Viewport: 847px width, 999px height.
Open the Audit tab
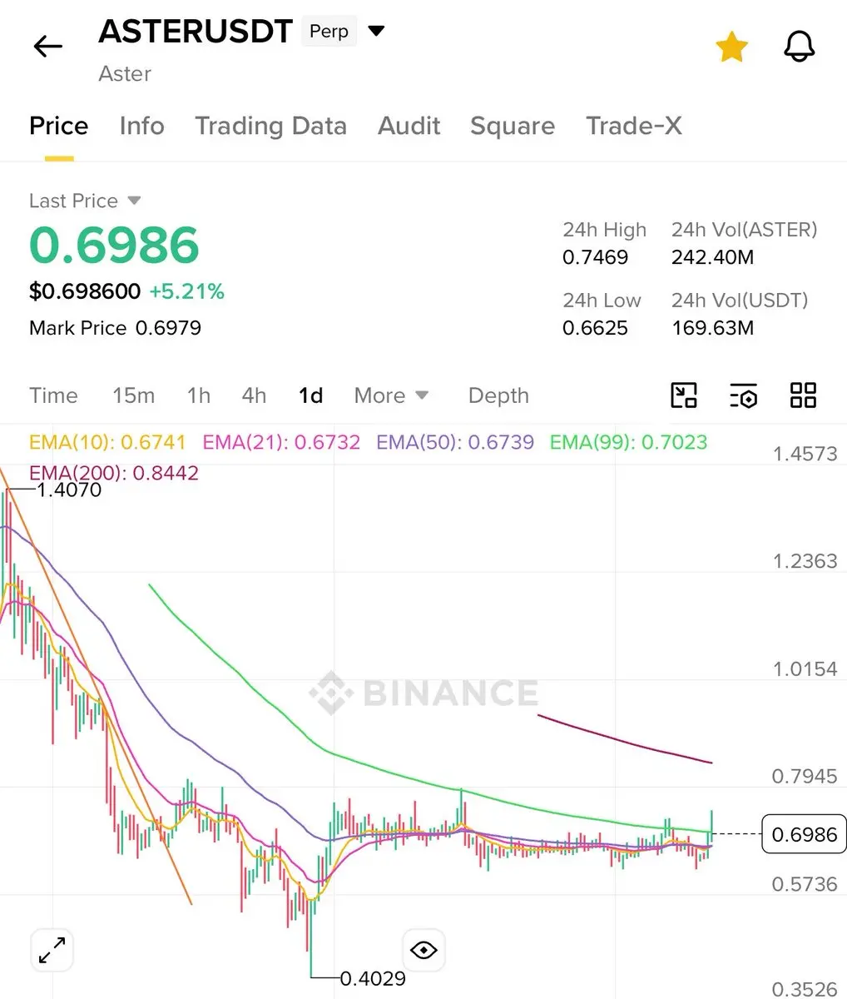click(409, 126)
